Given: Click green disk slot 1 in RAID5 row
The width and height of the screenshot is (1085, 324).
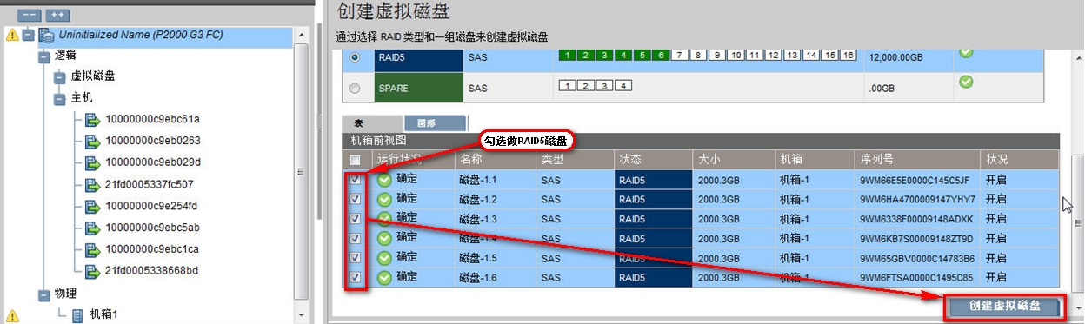Looking at the screenshot, I should click(x=567, y=56).
